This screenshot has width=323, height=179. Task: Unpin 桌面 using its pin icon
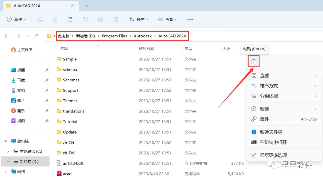click(x=47, y=70)
